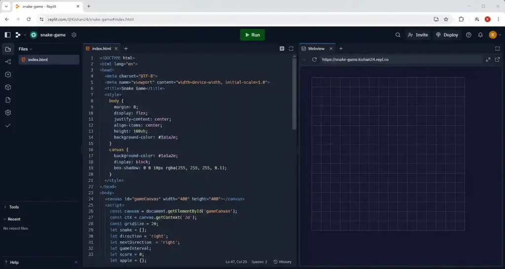Close the index.html editor tab
Image resolution: width=505 pixels, height=269 pixels.
tap(116, 49)
